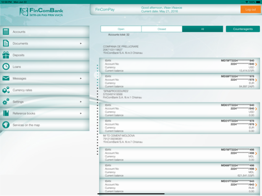Select the 'SPA&PROCEDURES' company header
Screen dimensions: 262x196
pyautogui.click(x=116, y=91)
